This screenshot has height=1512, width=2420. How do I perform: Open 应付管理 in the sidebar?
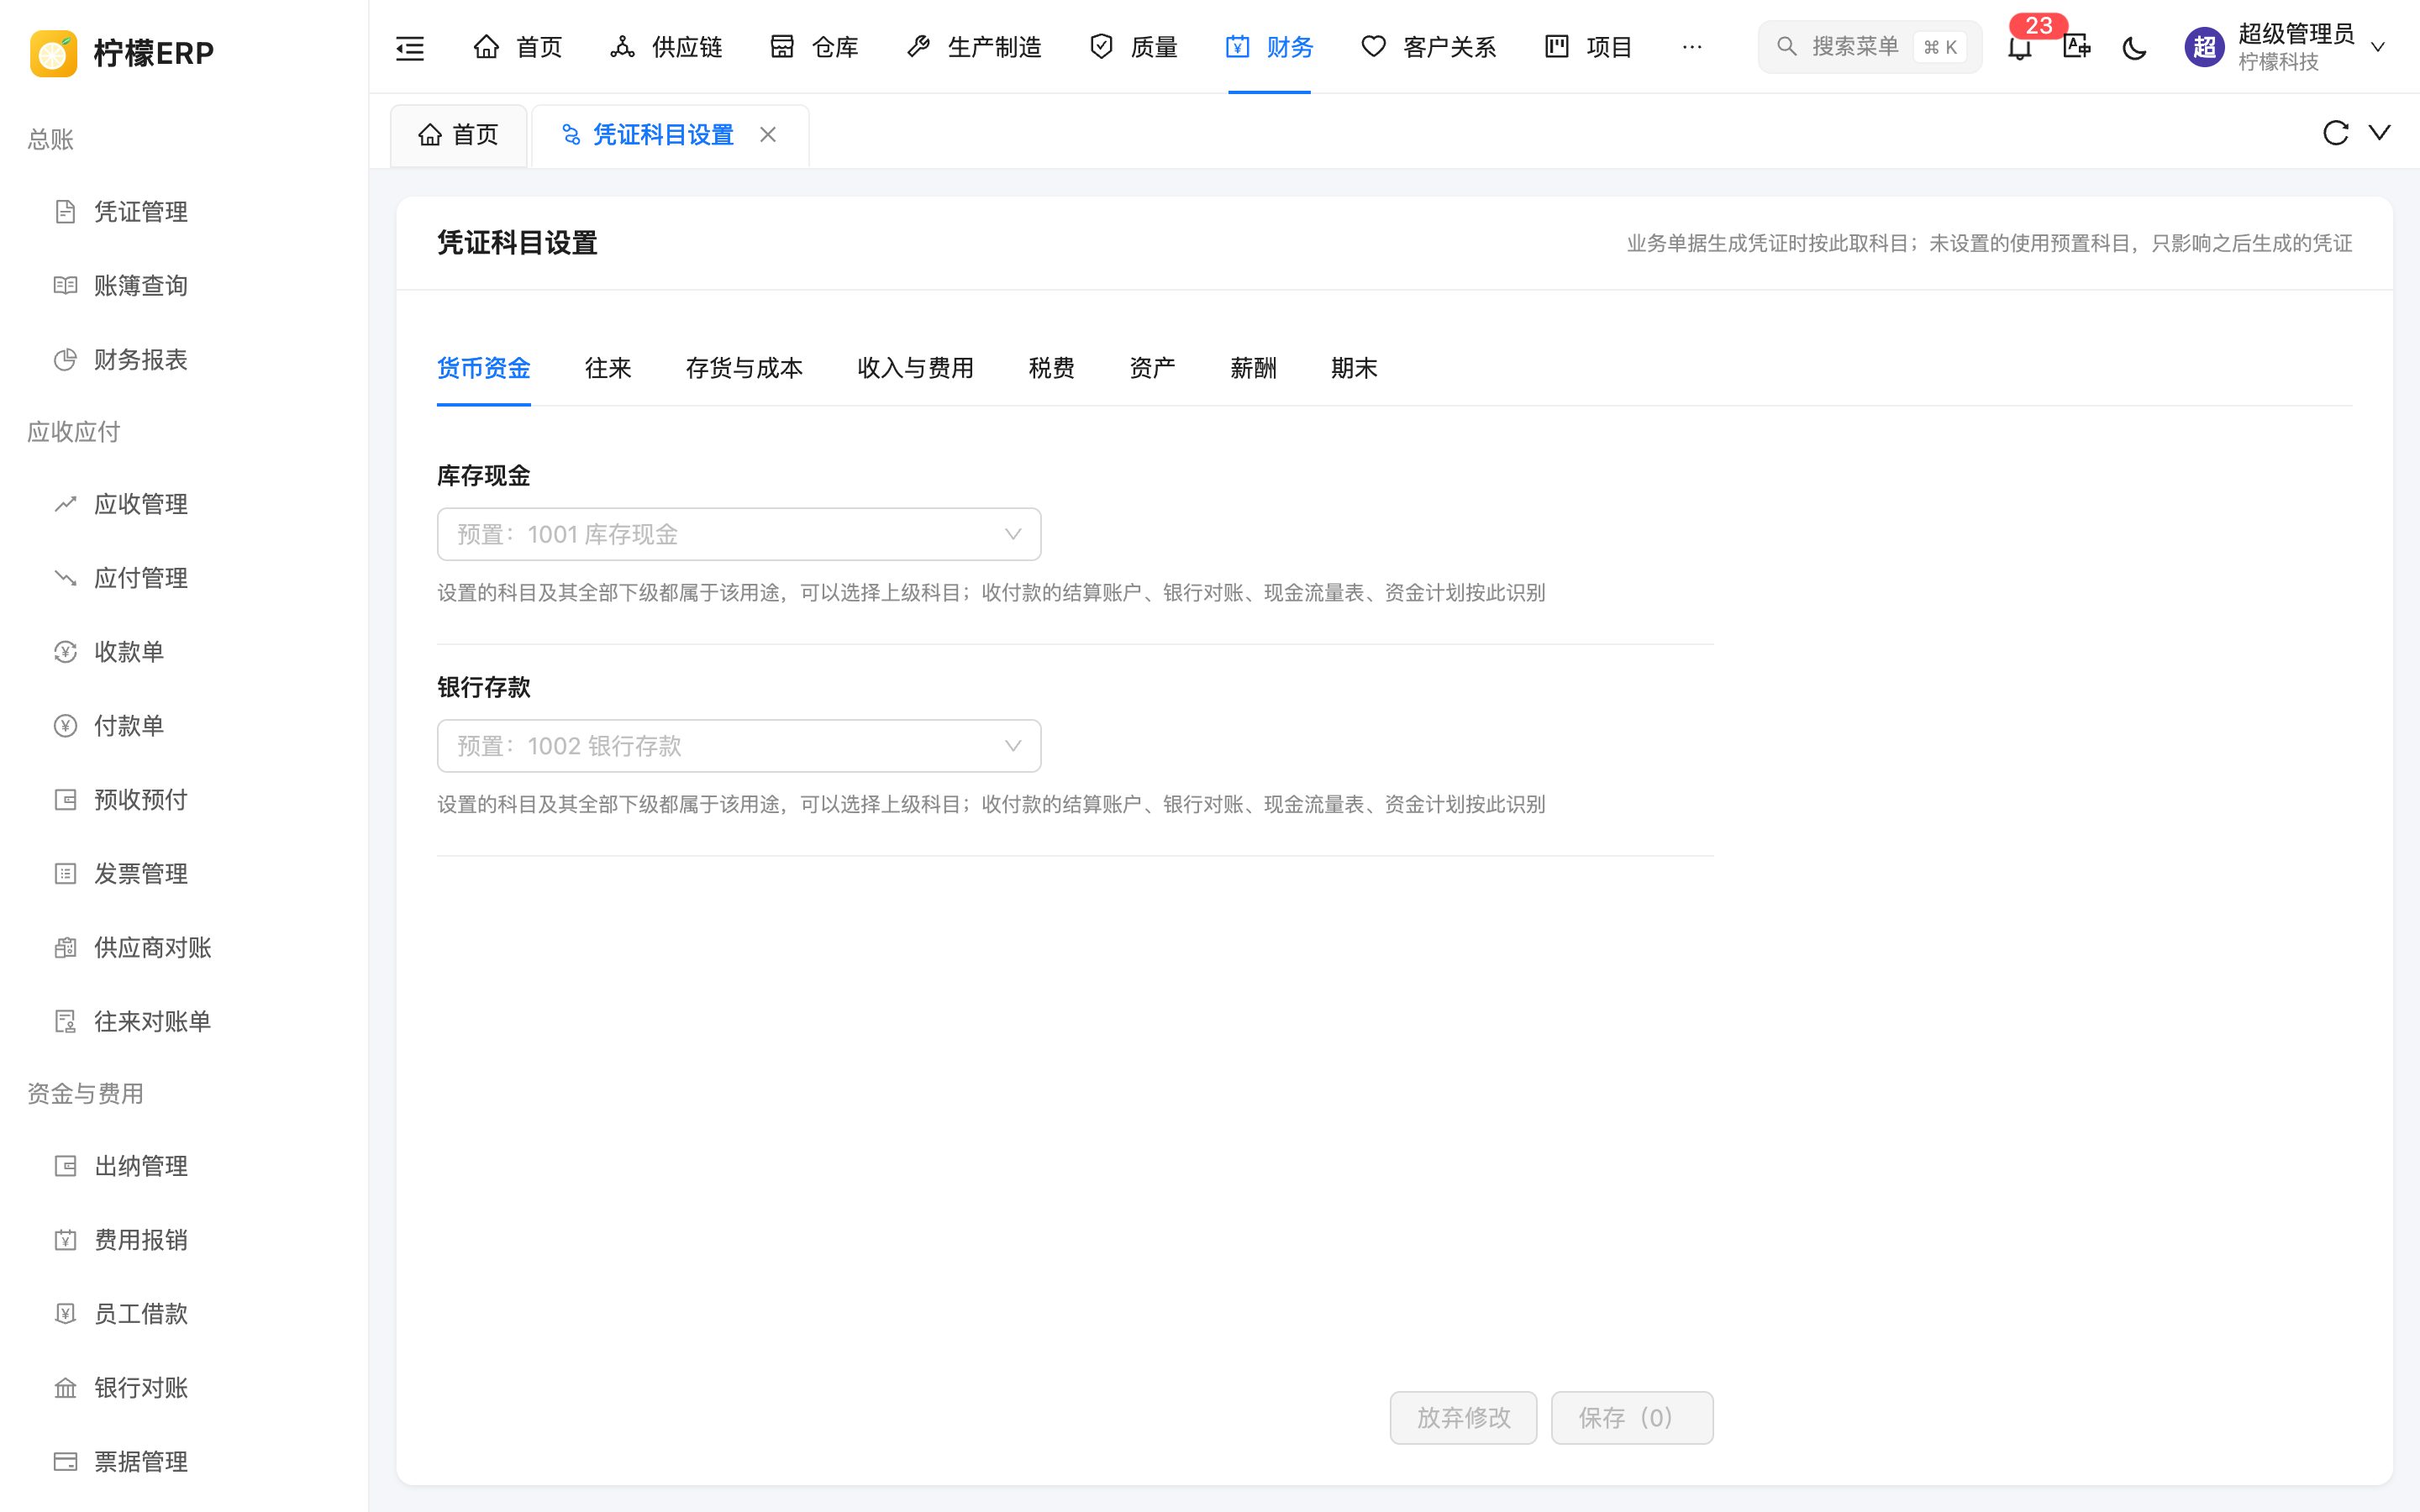click(x=184, y=578)
